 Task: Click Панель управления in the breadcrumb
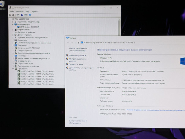pyautogui.click(x=94, y=43)
